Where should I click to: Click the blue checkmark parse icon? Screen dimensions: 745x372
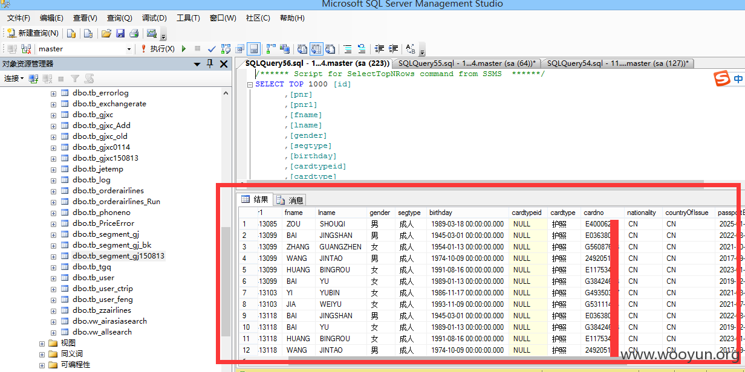(212, 49)
